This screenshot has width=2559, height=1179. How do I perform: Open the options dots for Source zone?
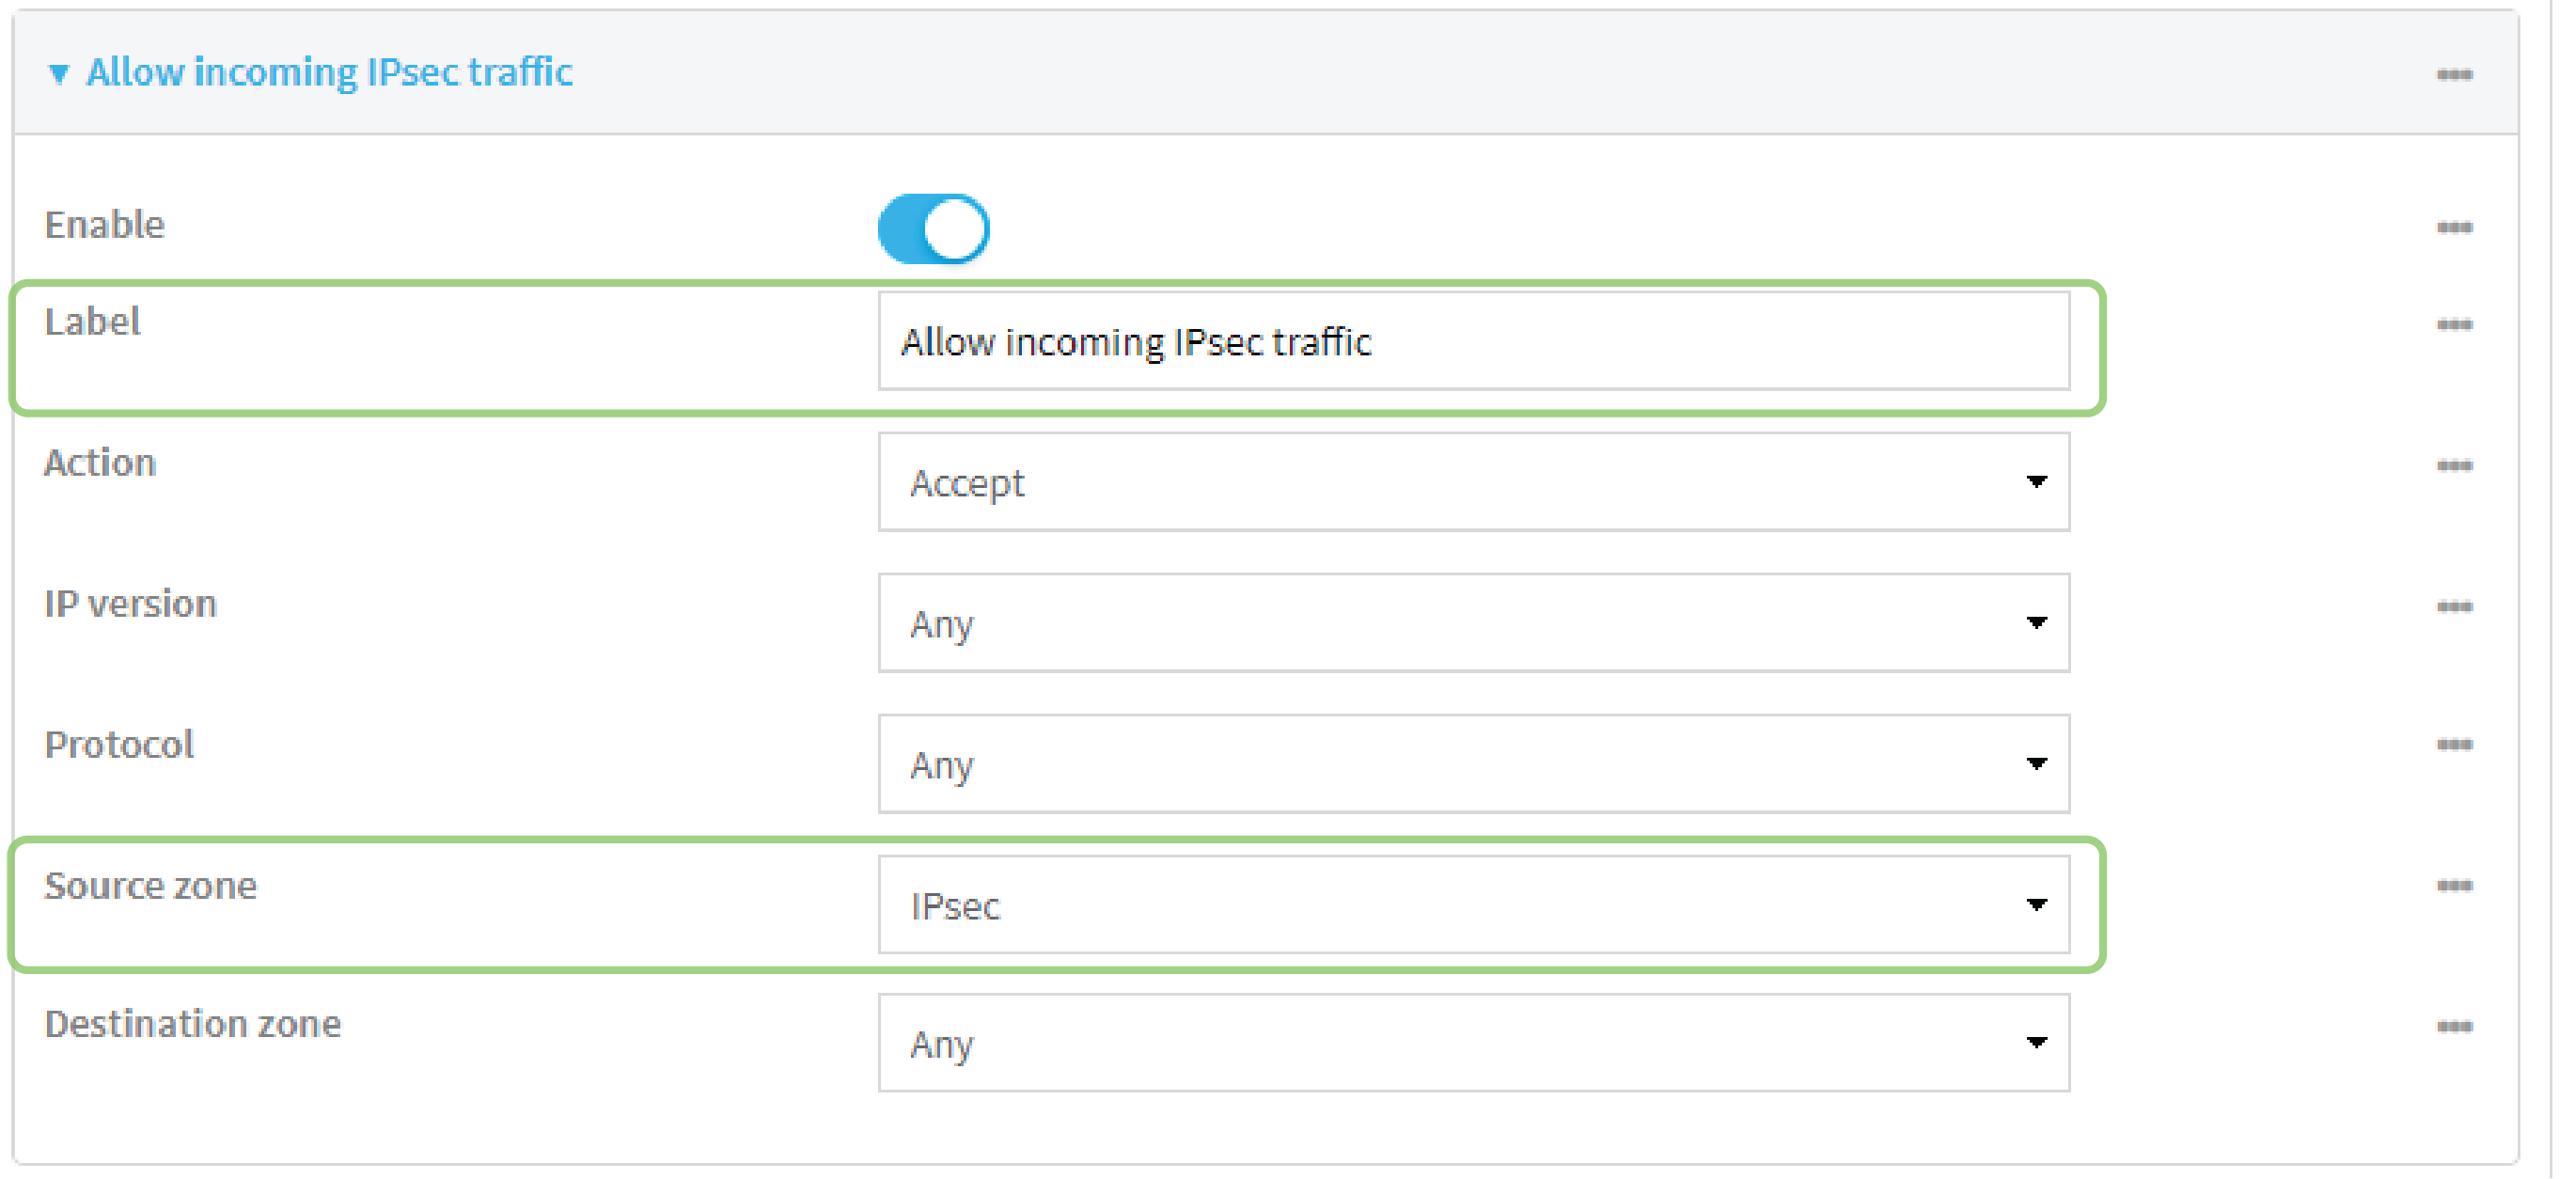click(x=2453, y=886)
